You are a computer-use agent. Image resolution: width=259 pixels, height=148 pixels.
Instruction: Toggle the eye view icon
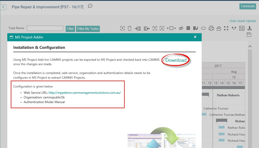tap(203, 28)
